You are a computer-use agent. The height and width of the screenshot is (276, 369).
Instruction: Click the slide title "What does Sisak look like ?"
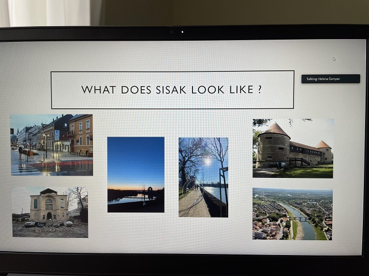(x=172, y=90)
